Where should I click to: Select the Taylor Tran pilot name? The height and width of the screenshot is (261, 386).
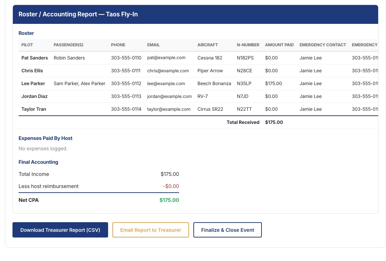(34, 109)
